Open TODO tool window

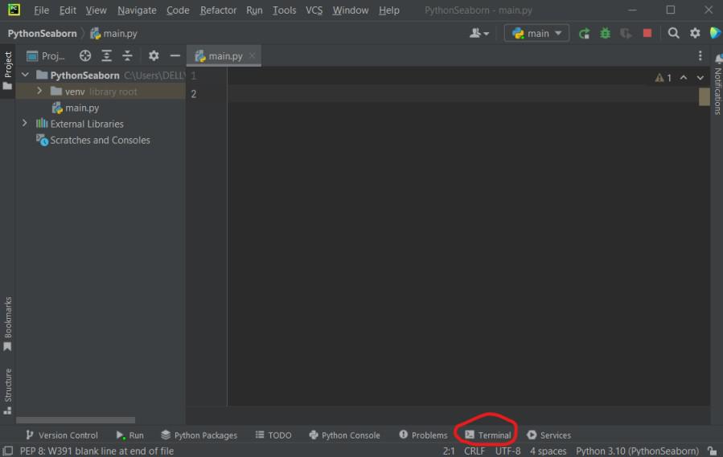tap(273, 435)
